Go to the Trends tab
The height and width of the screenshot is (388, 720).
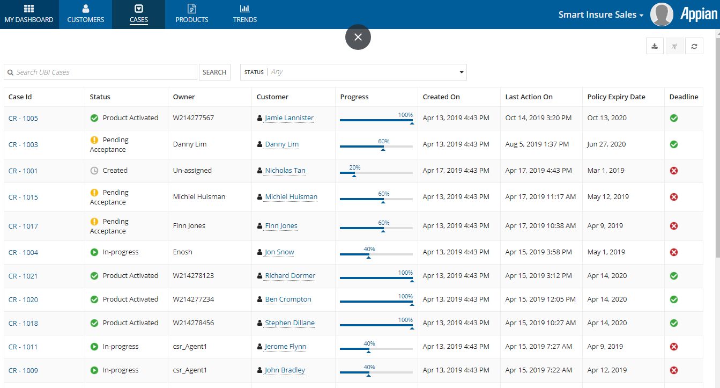(x=245, y=14)
